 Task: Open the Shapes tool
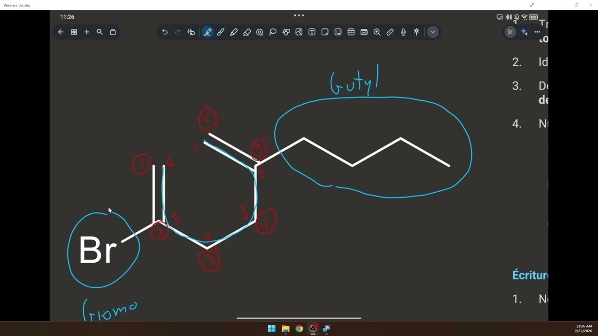[286, 32]
